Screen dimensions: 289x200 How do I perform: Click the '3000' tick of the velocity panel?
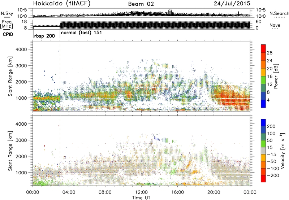coord(21,140)
